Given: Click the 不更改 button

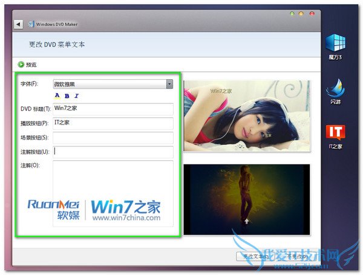Looking at the screenshot, I should [x=297, y=256].
